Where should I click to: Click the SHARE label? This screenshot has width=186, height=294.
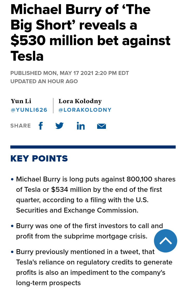point(20,126)
